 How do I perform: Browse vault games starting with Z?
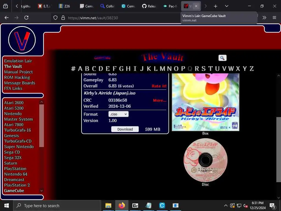click(251, 68)
